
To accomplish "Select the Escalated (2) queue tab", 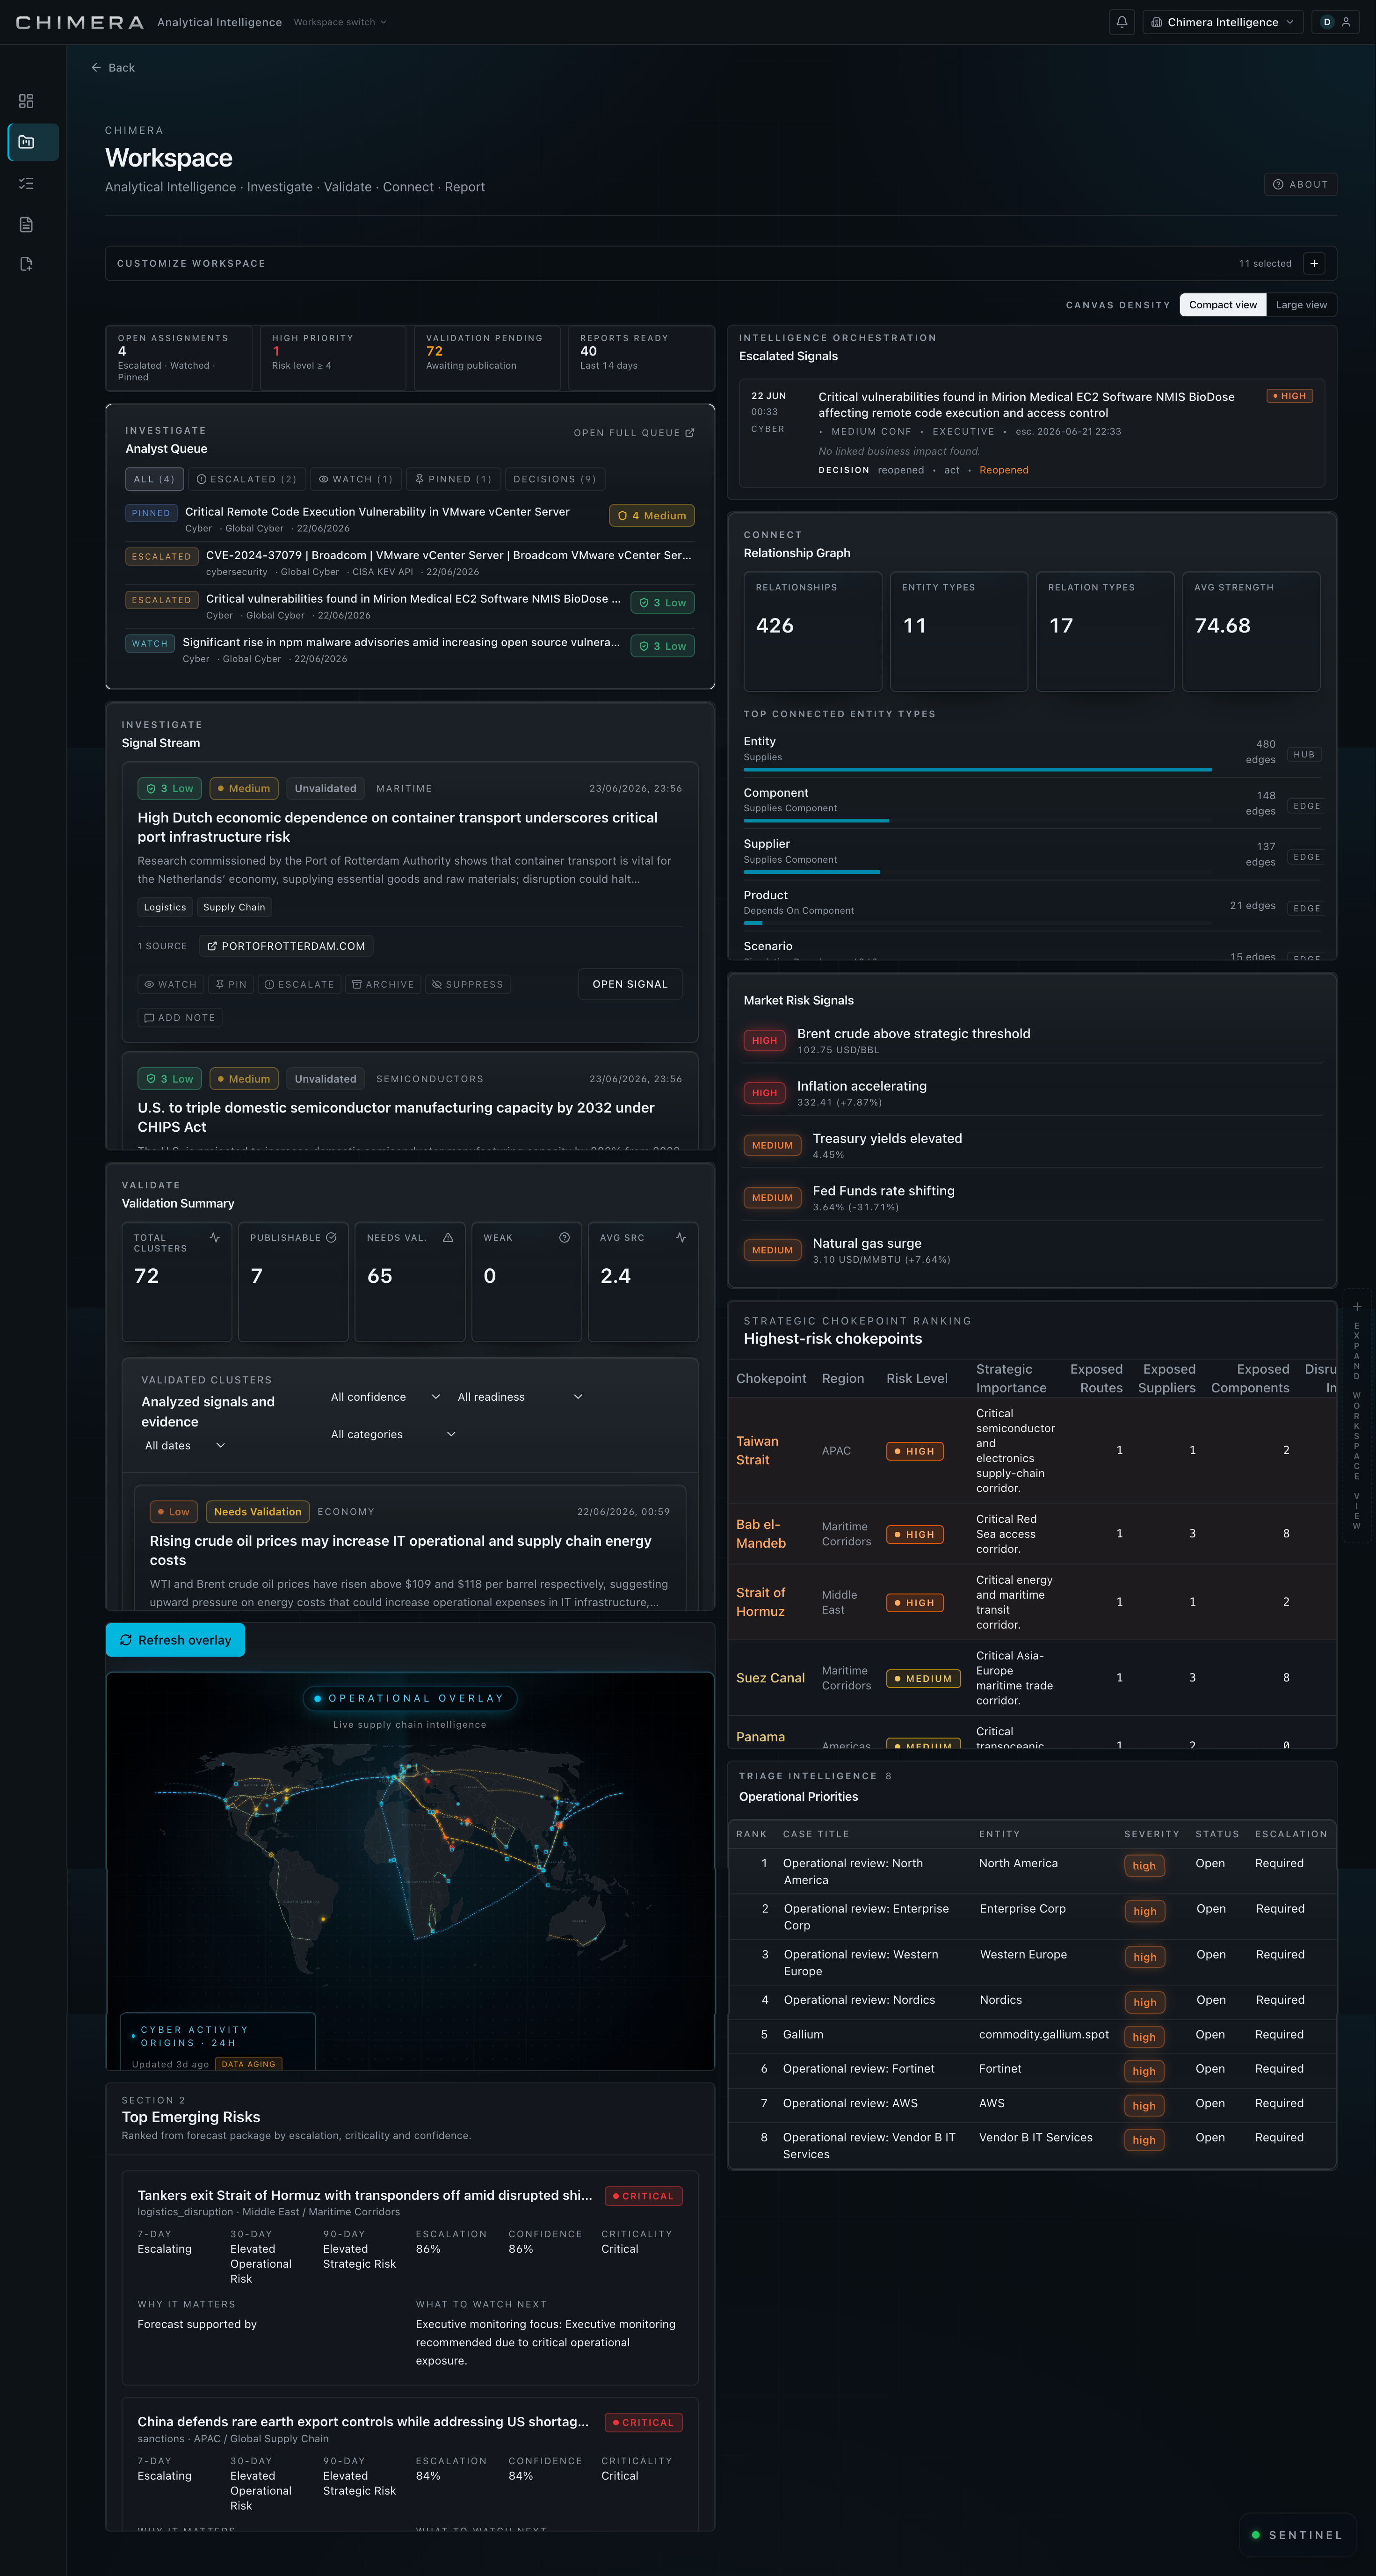I will (247, 479).
